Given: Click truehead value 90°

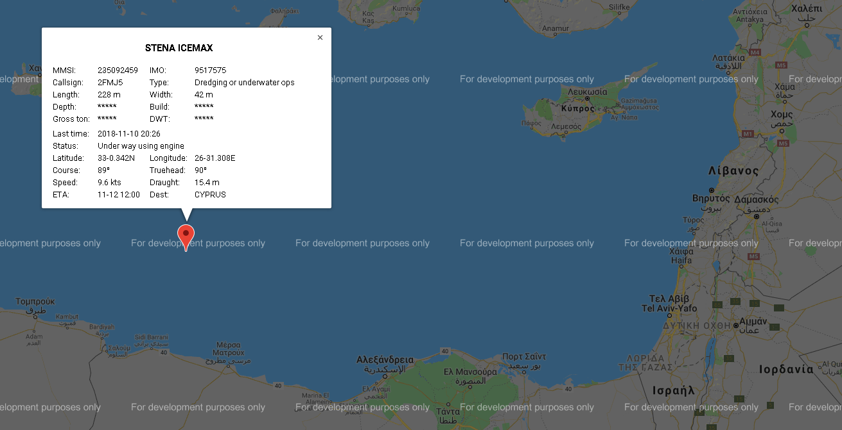Looking at the screenshot, I should (200, 170).
